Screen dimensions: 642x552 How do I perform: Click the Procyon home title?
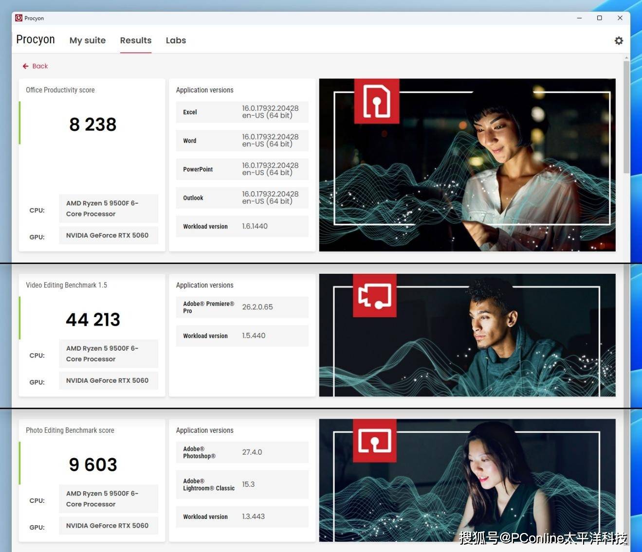(36, 39)
